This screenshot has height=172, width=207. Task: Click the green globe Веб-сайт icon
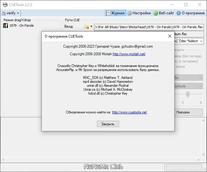click(x=156, y=13)
